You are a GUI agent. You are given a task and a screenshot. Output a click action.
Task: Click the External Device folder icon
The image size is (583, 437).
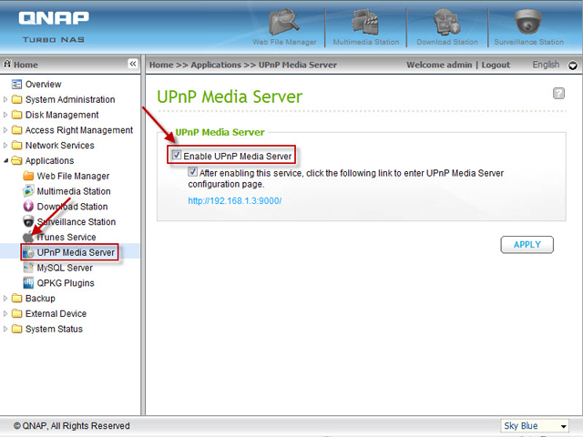[16, 313]
